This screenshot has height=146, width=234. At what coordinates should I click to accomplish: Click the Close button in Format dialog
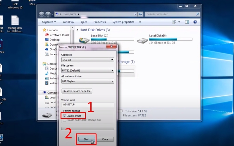[x=105, y=139]
